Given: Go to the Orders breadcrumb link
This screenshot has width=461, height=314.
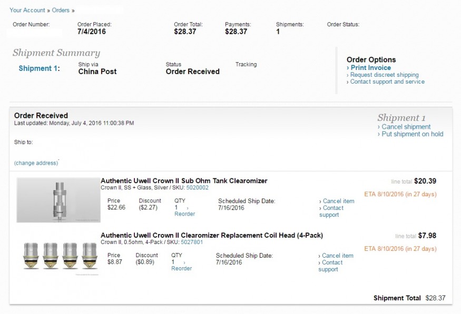Looking at the screenshot, I should pyautogui.click(x=61, y=10).
